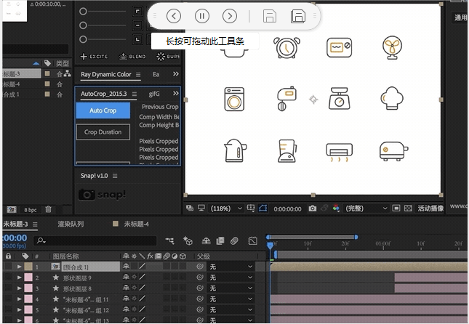Switch to the gifG panel tab
This screenshot has width=469, height=324.
coord(154,94)
